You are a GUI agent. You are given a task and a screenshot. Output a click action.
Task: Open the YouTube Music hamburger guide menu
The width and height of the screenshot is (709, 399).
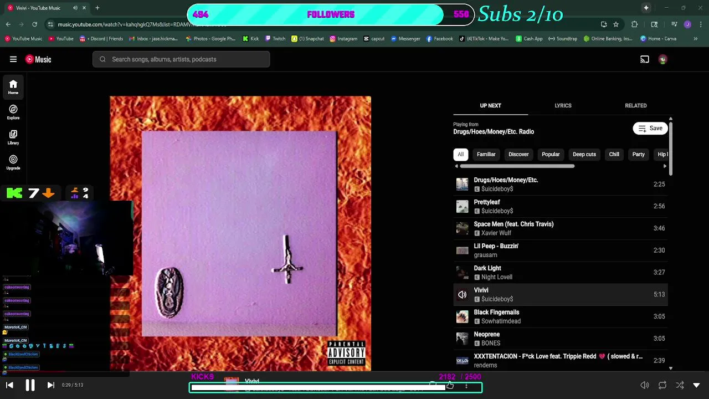click(x=13, y=59)
